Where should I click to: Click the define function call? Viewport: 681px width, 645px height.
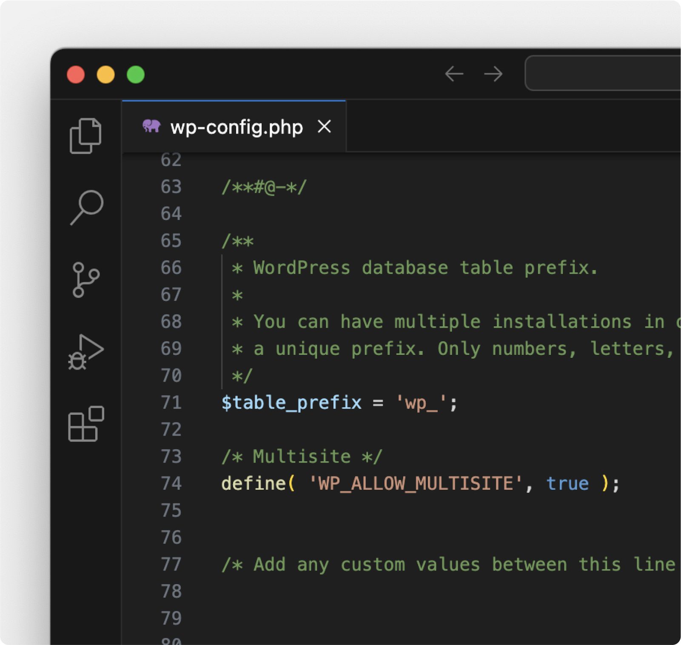pyautogui.click(x=254, y=483)
